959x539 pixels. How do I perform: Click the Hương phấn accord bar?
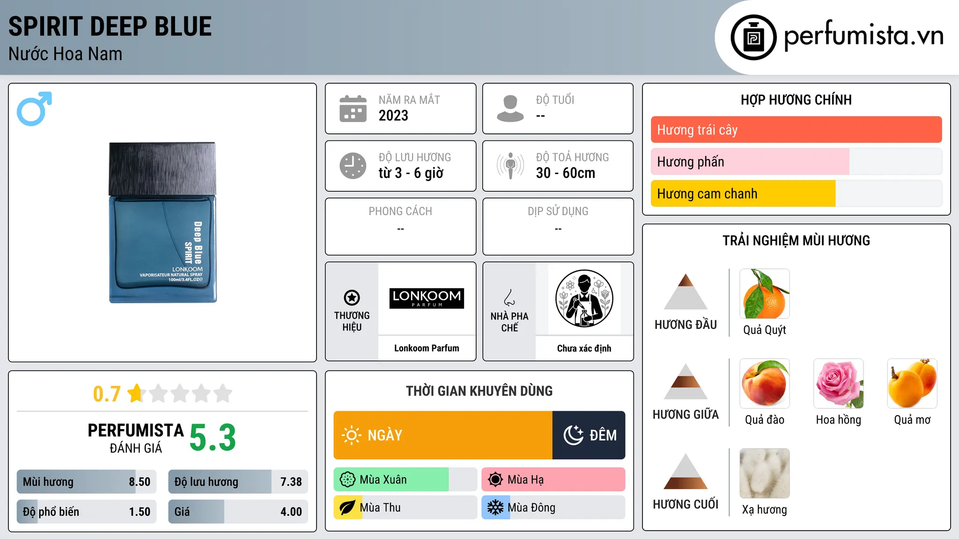(x=797, y=161)
